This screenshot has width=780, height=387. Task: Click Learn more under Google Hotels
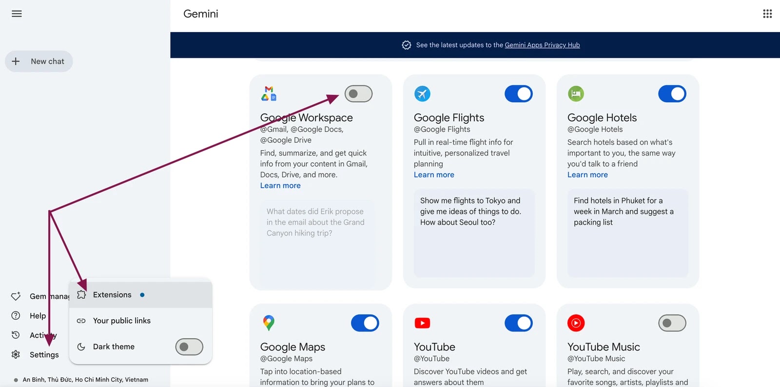[x=587, y=174]
